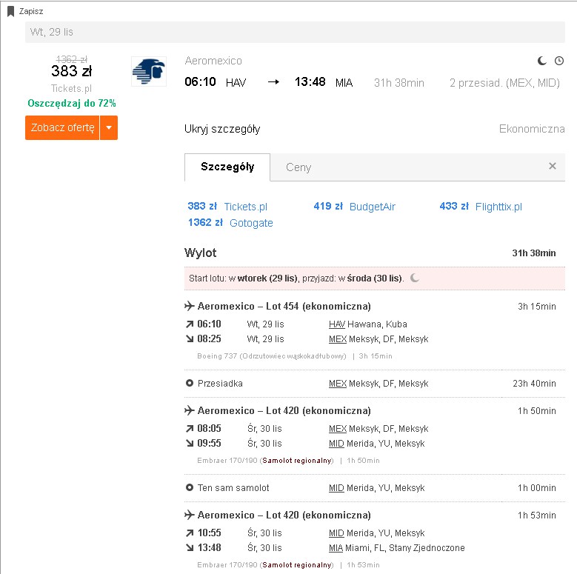
Task: Open the dropdown arrow beside Zobacz ofertę
Action: tap(109, 127)
